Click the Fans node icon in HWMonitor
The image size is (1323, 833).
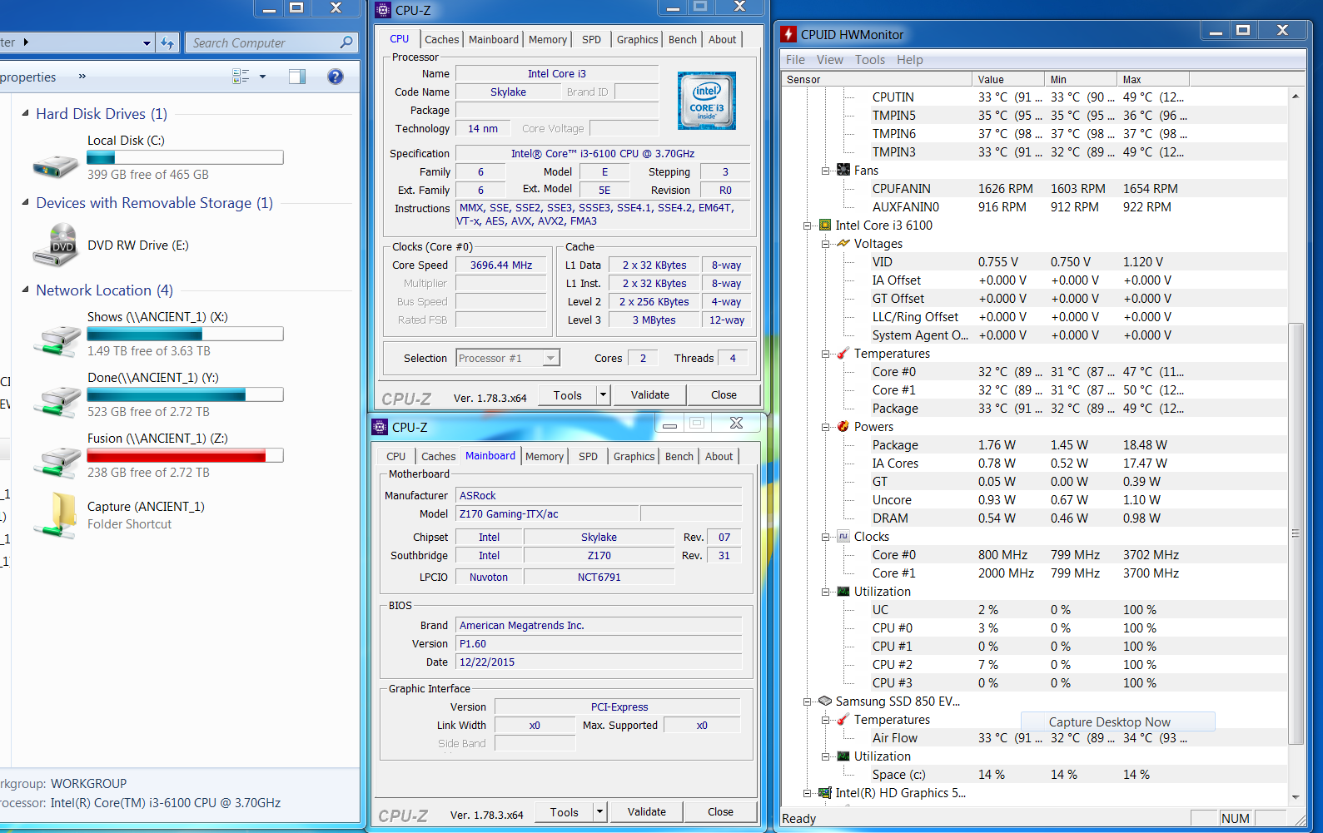coord(843,171)
